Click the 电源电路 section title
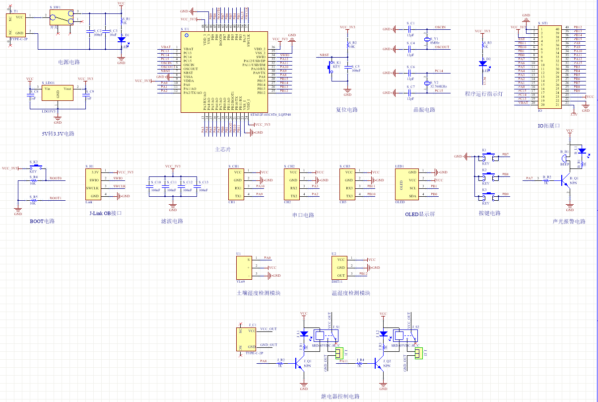598x402 pixels. (x=69, y=62)
